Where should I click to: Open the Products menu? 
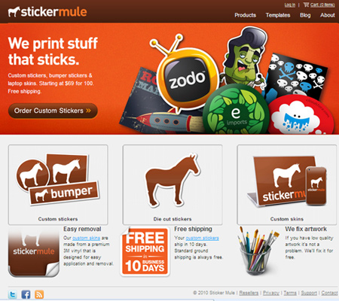tap(245, 15)
